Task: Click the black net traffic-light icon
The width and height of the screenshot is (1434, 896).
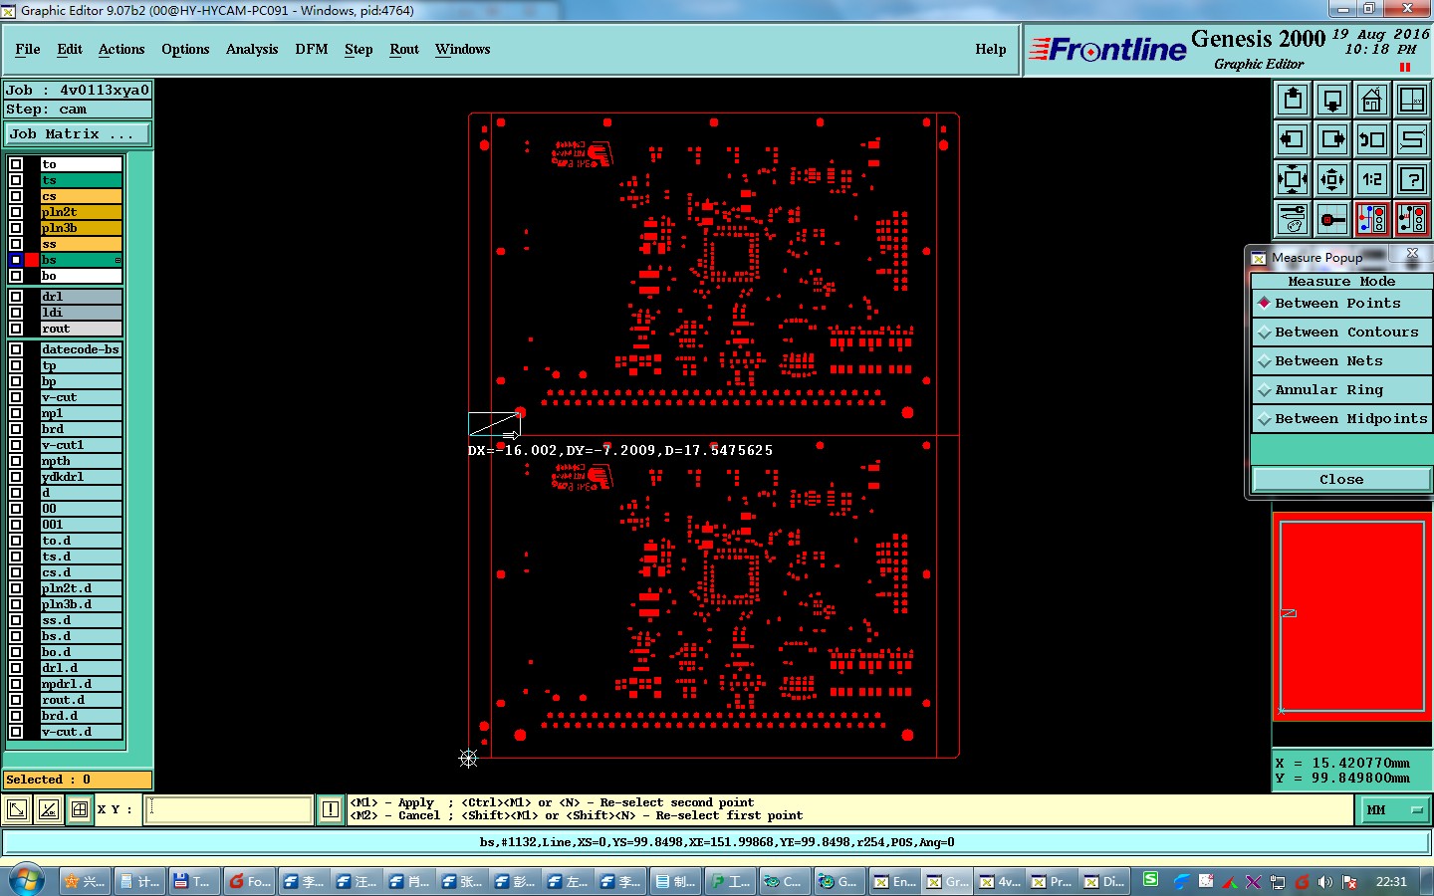Action: (1412, 219)
